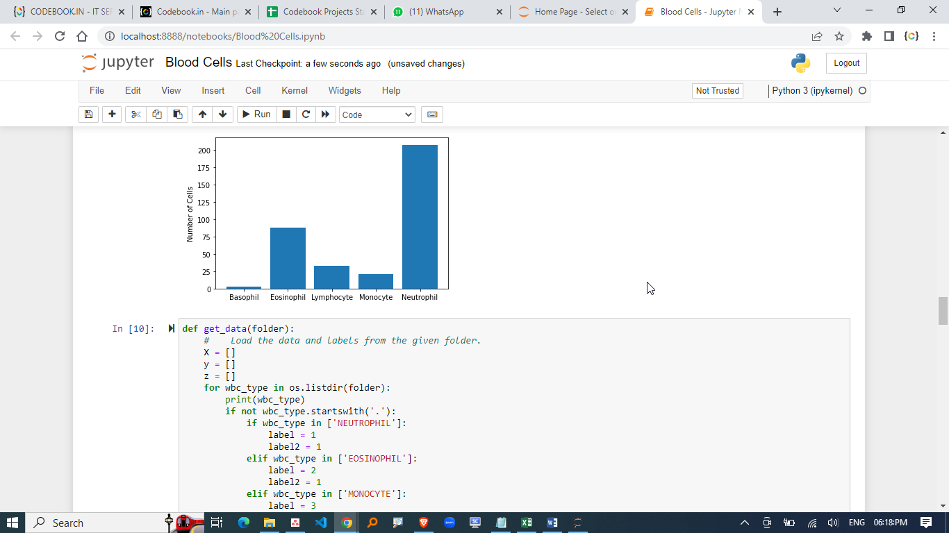
Task: Go back in browser history
Action: tap(16, 36)
